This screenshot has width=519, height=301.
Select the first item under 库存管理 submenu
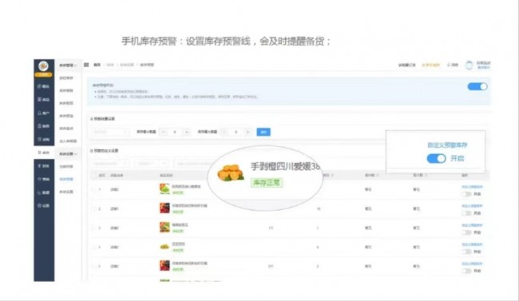pyautogui.click(x=66, y=77)
